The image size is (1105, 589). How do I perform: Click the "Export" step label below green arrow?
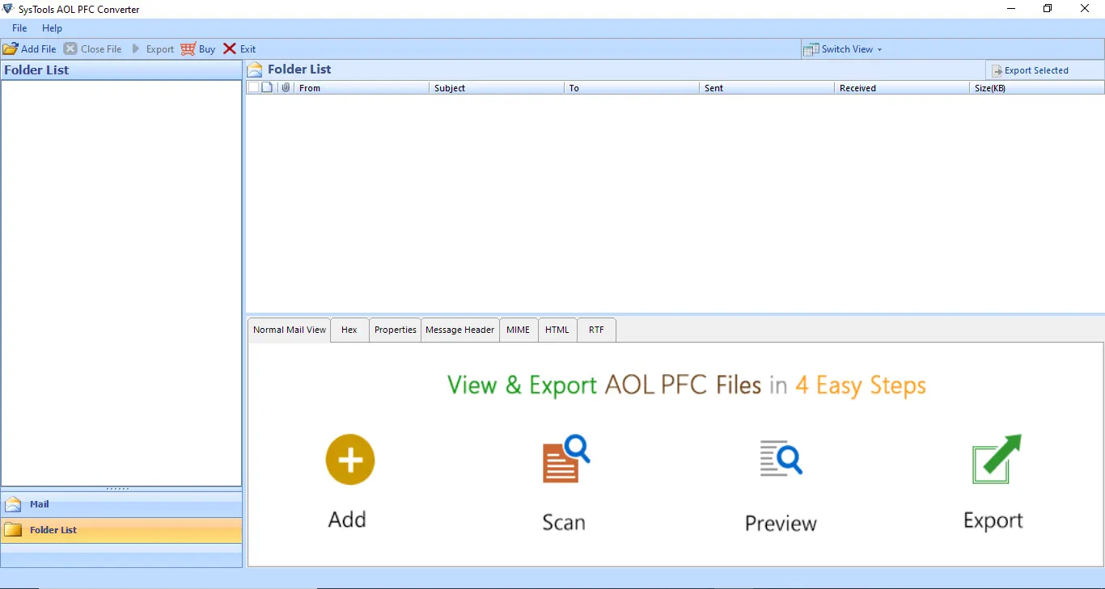coord(993,520)
